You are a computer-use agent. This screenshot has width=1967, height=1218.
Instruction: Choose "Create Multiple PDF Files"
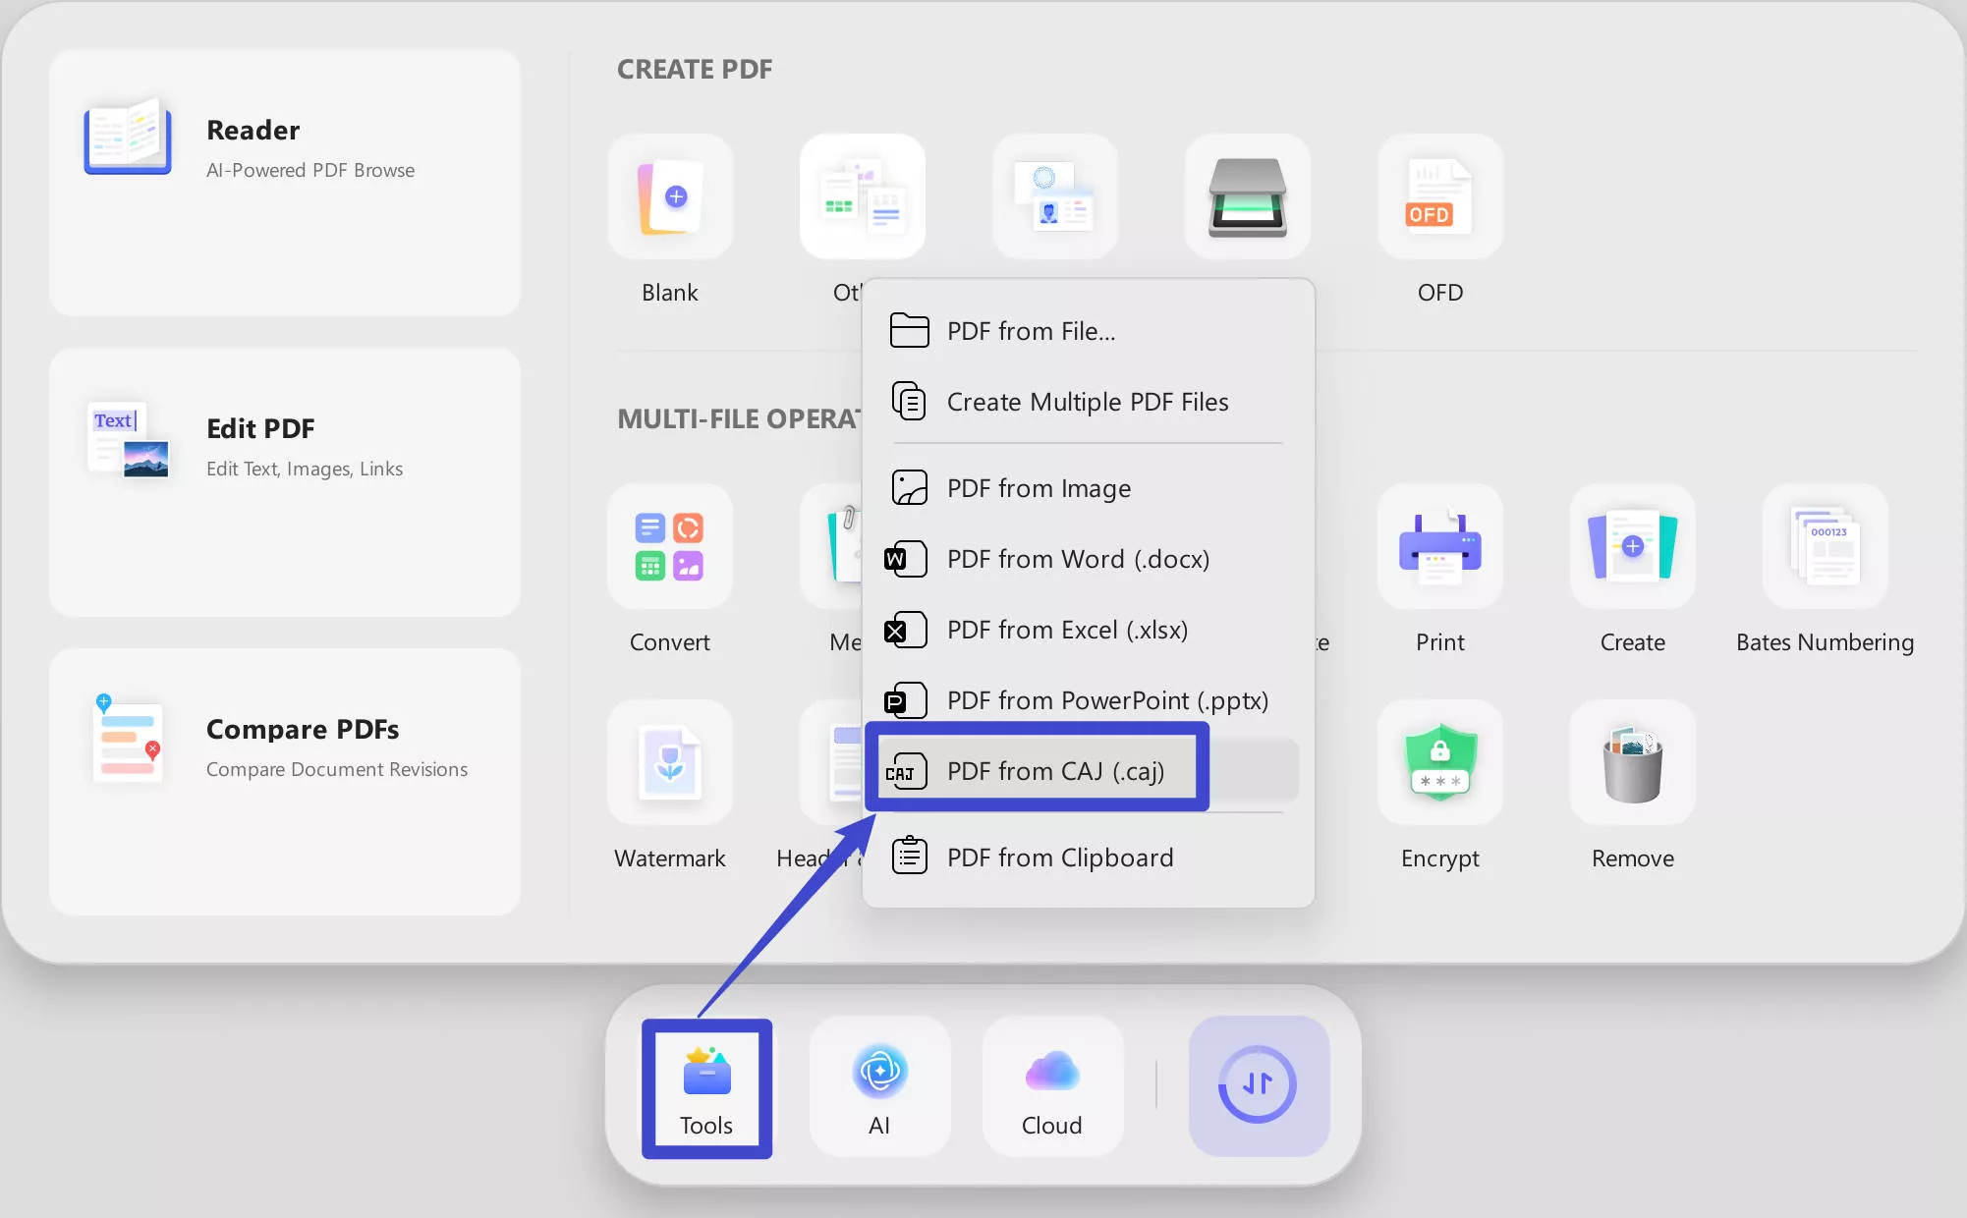point(1087,401)
